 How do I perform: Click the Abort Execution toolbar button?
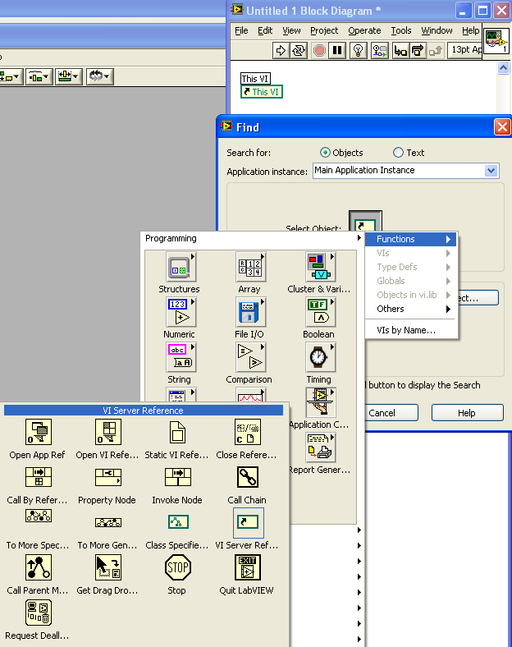point(319,50)
